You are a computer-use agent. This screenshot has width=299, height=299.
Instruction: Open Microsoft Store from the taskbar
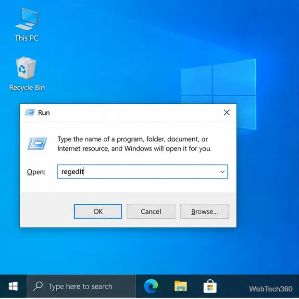[210, 286]
